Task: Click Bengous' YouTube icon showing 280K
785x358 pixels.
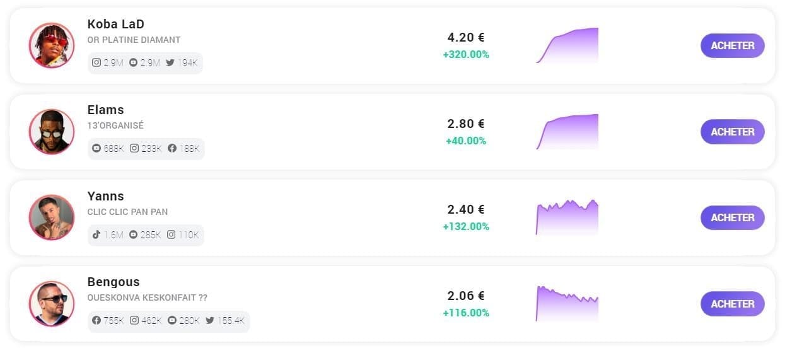Action: [172, 321]
